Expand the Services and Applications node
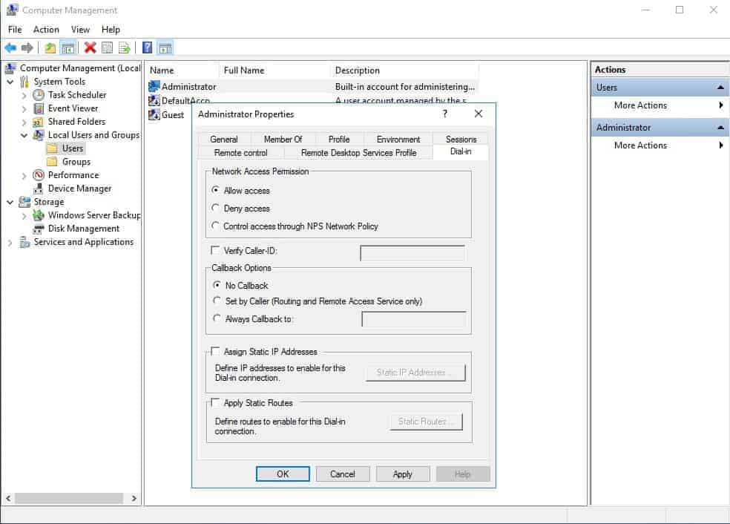Image resolution: width=730 pixels, height=524 pixels. (10, 243)
